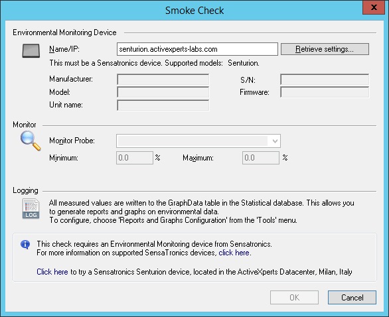Click the 'Smoke Check' title text

[194, 11]
